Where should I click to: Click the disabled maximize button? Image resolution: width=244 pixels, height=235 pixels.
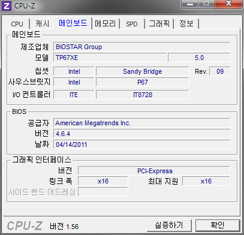tap(206, 4)
